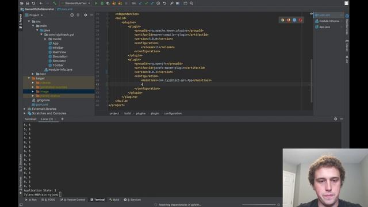
Task: Open the Build tool window tab
Action: (x=114, y=200)
